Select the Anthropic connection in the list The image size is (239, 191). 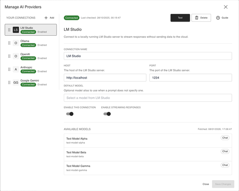pos(31,69)
